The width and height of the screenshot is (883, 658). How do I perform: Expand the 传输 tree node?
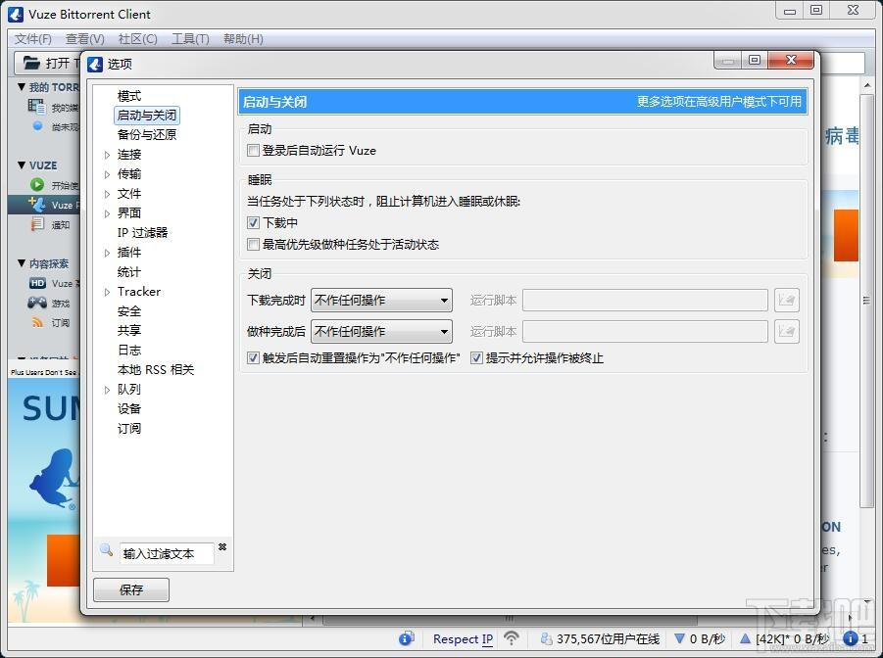pyautogui.click(x=107, y=174)
